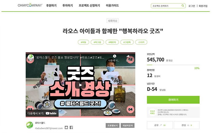
Task: Click the 관심 like button
Action: [186, 125]
